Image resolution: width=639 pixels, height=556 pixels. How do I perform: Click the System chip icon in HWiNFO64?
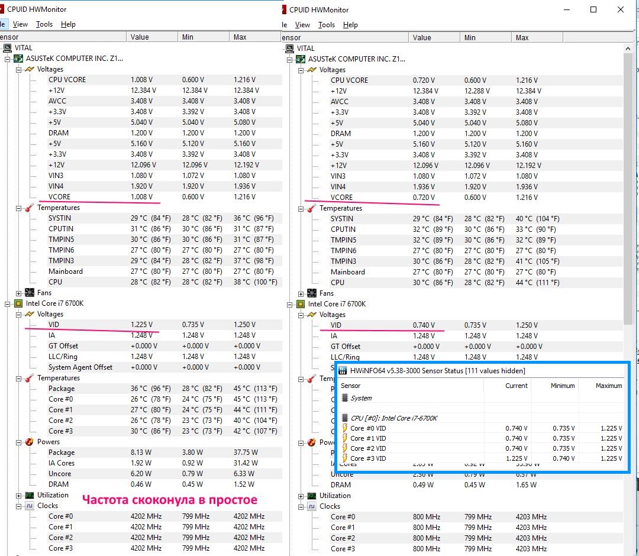click(345, 397)
